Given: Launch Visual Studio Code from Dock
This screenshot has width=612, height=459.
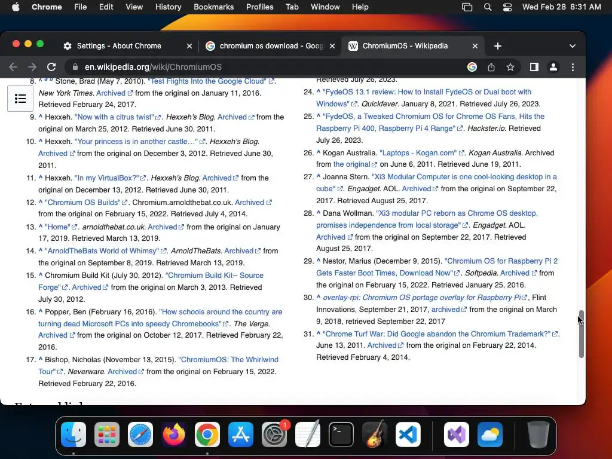Looking at the screenshot, I should point(408,434).
